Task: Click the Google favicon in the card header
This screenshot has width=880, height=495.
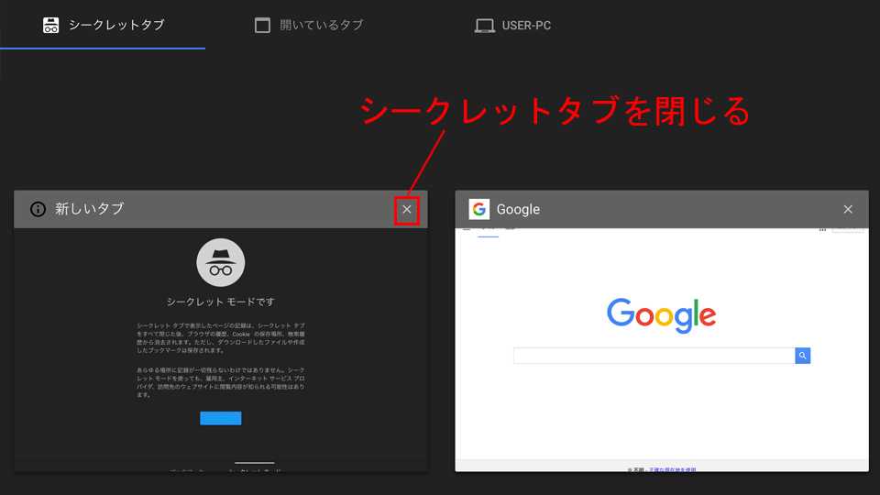Action: tap(478, 209)
